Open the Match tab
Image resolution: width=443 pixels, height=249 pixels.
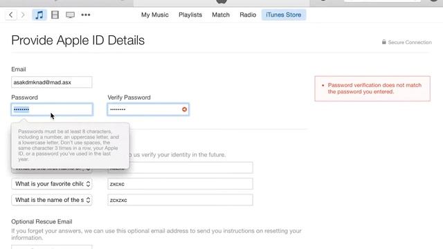click(x=221, y=15)
